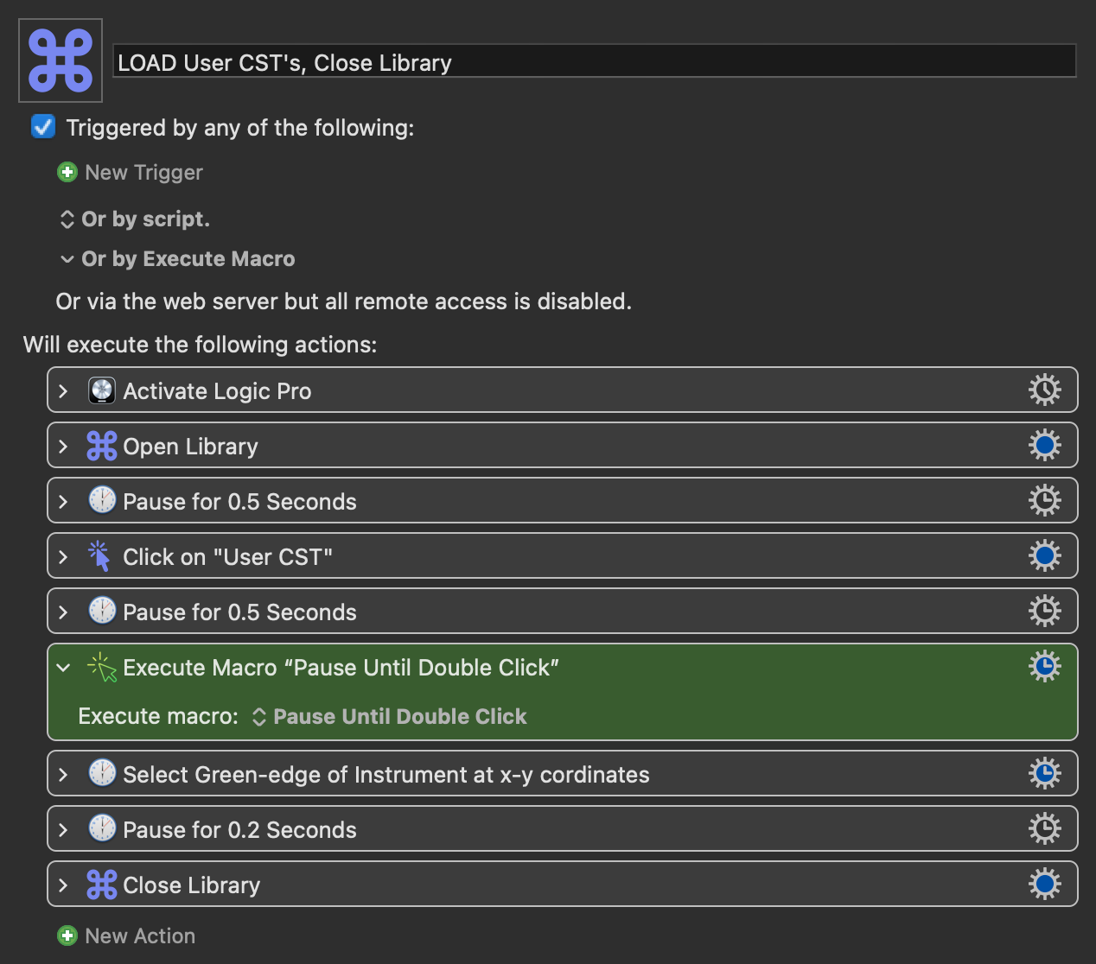Collapse the "Or by Execute Macro" section
This screenshot has height=964, width=1096.
(x=67, y=259)
